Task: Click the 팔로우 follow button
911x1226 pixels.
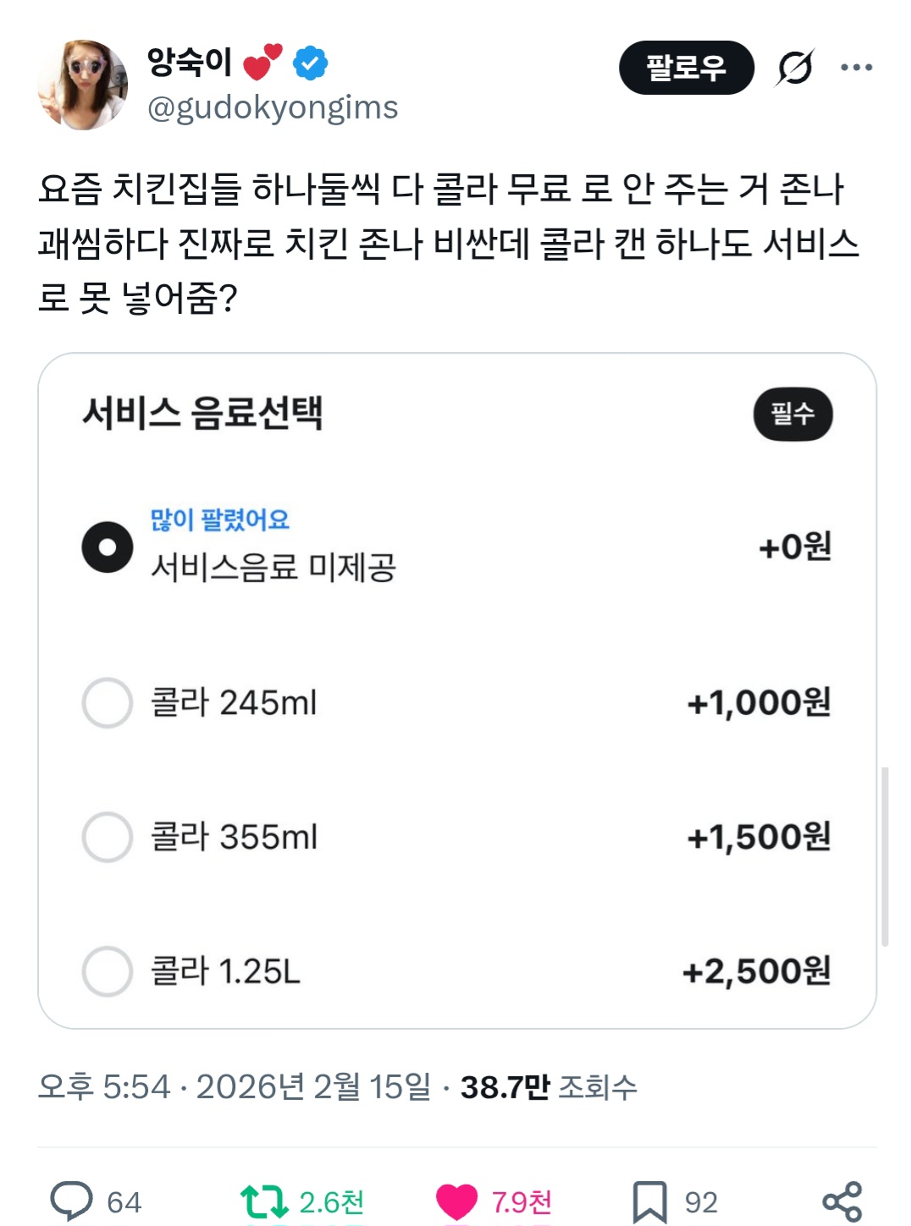Action: point(686,68)
